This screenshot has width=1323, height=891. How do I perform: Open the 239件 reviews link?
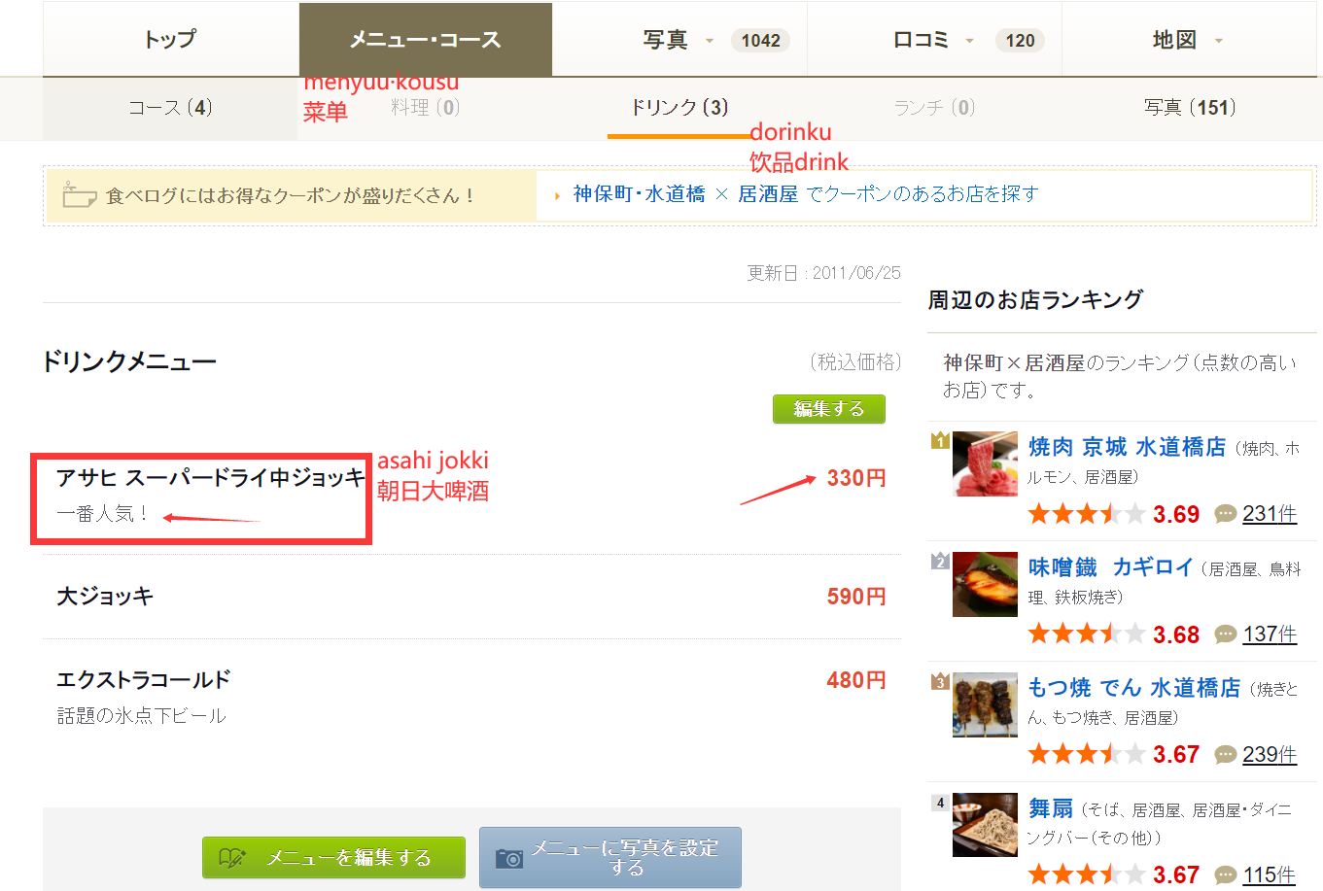coord(1270,755)
